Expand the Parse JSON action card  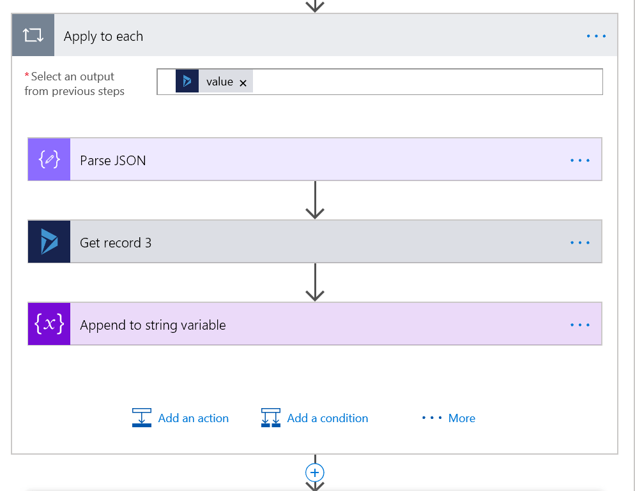(319, 160)
